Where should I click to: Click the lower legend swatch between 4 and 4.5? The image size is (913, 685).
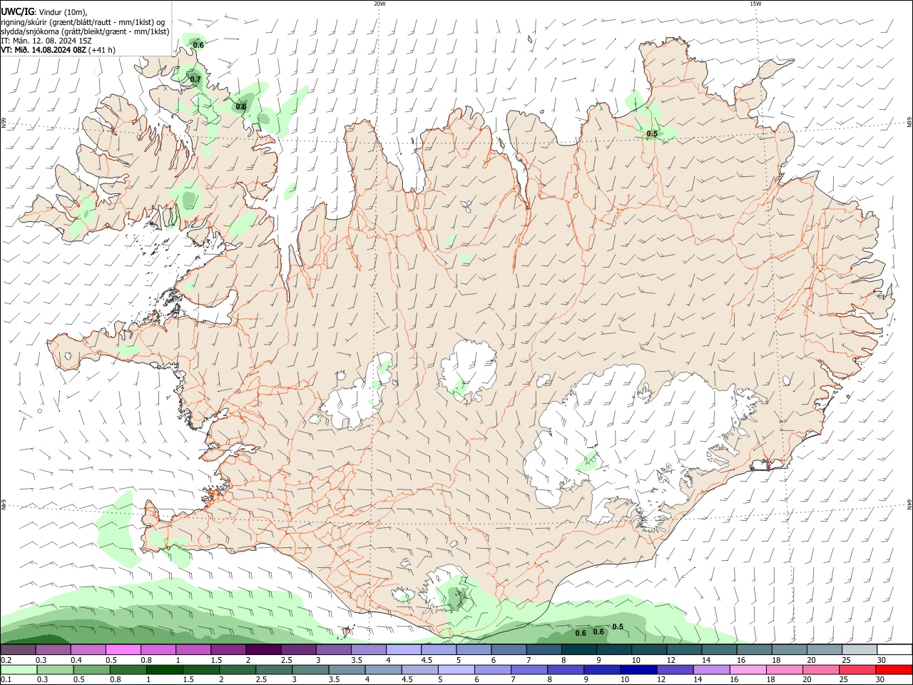tap(384, 669)
